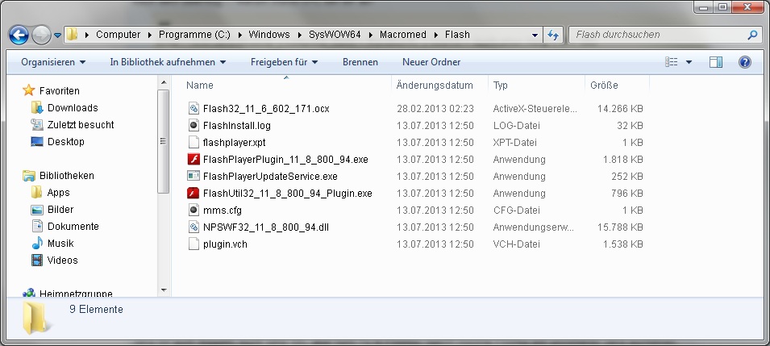Select SysWOW64 in the address path
This screenshot has height=346, width=770.
coord(334,35)
